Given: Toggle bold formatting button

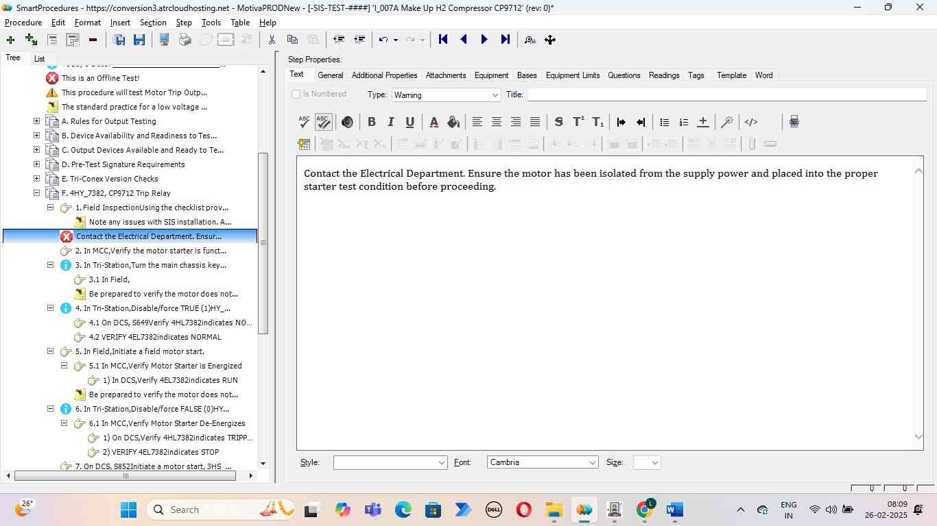Looking at the screenshot, I should point(371,122).
